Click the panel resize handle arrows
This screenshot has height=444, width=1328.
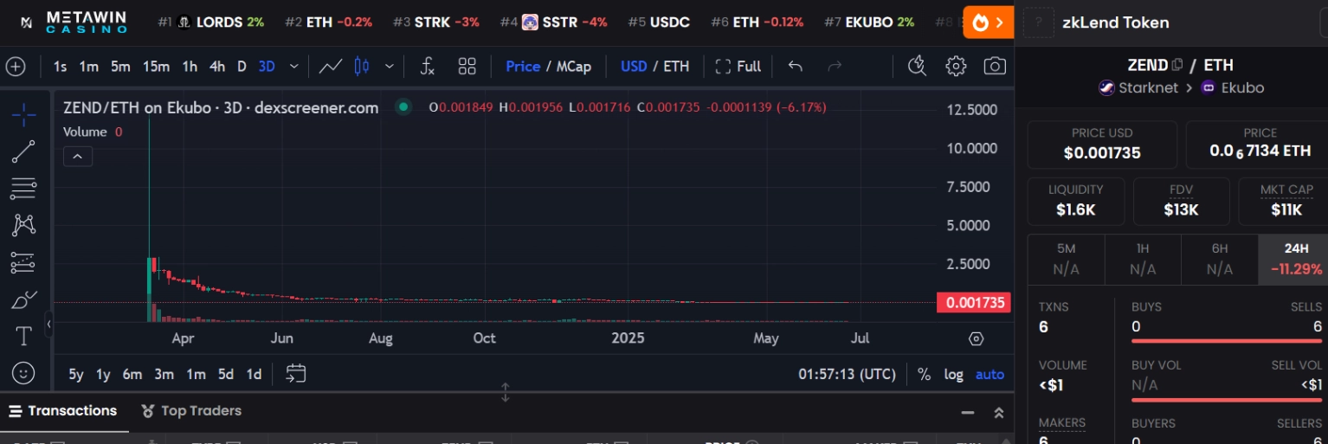pyautogui.click(x=505, y=392)
